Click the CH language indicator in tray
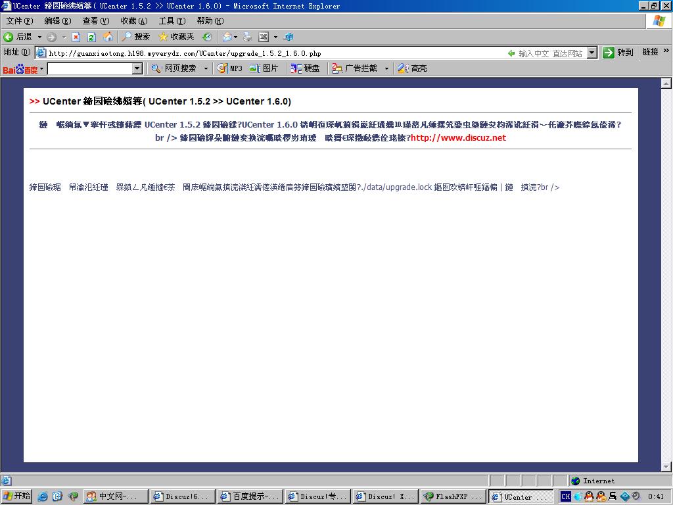673x505 pixels. (x=566, y=497)
